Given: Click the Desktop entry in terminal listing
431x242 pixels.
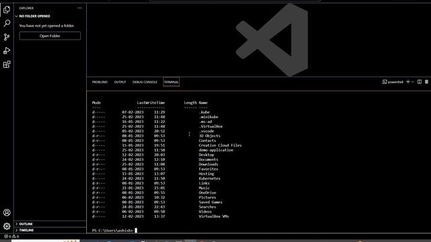Looking at the screenshot, I should click(207, 155).
